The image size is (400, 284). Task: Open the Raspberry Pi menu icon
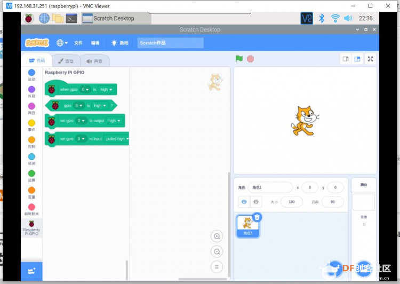click(29, 18)
